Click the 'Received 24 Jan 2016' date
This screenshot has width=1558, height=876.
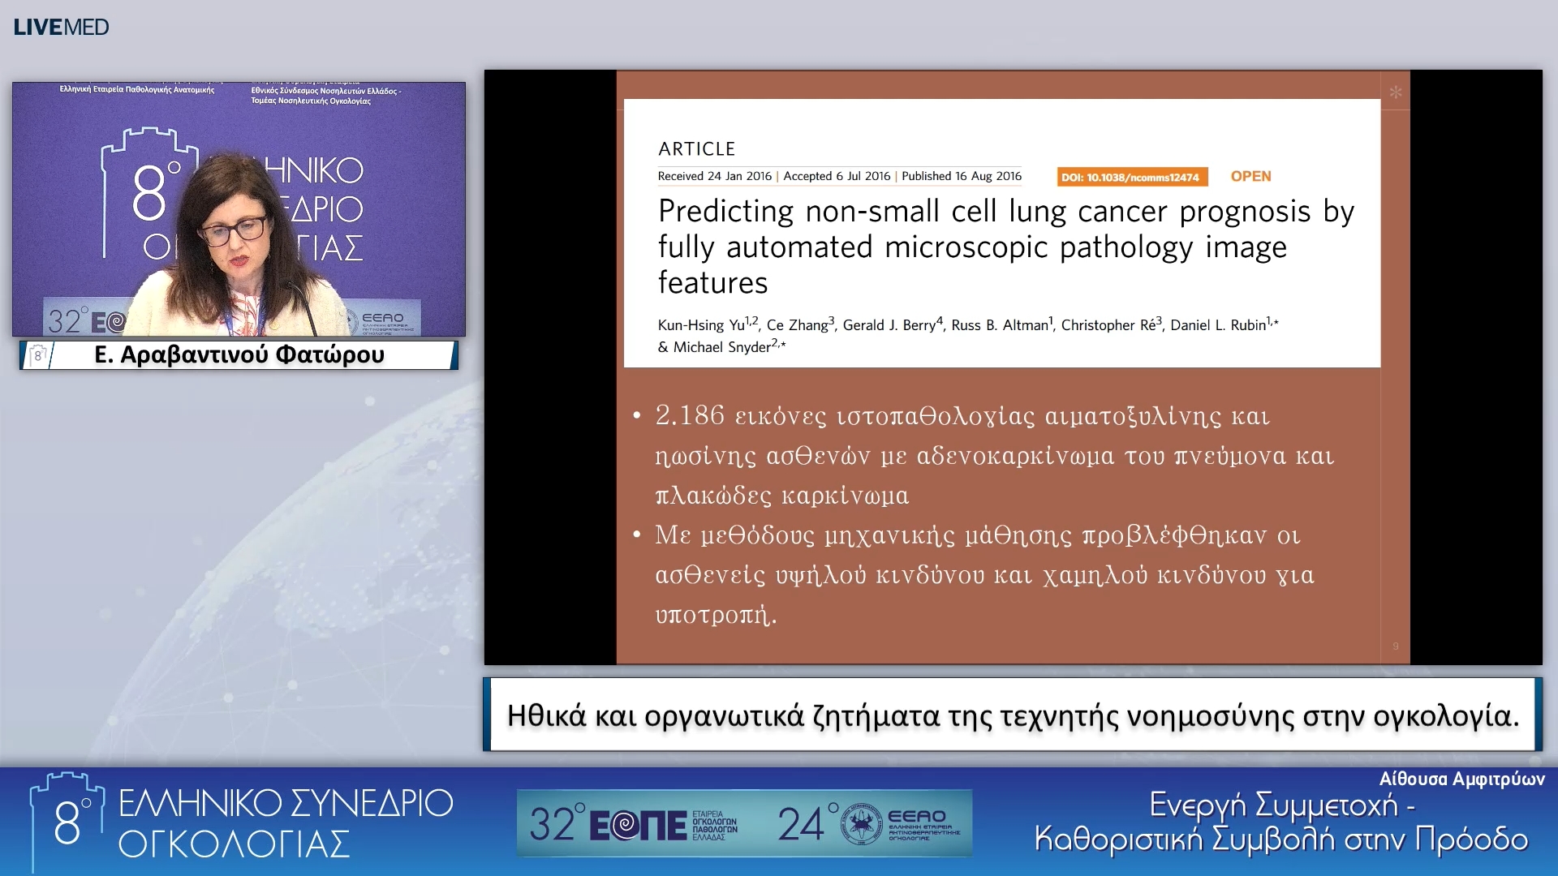click(x=714, y=176)
